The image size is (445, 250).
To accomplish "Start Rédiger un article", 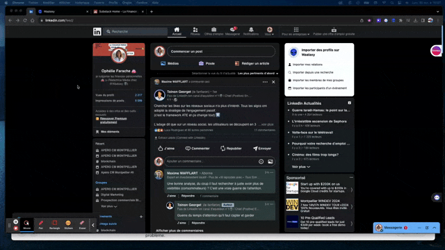I will (x=252, y=63).
